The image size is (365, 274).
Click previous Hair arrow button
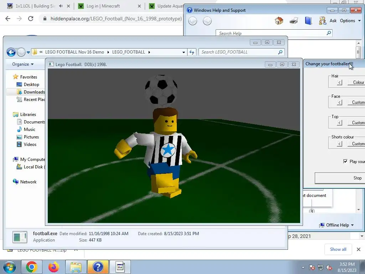click(340, 82)
